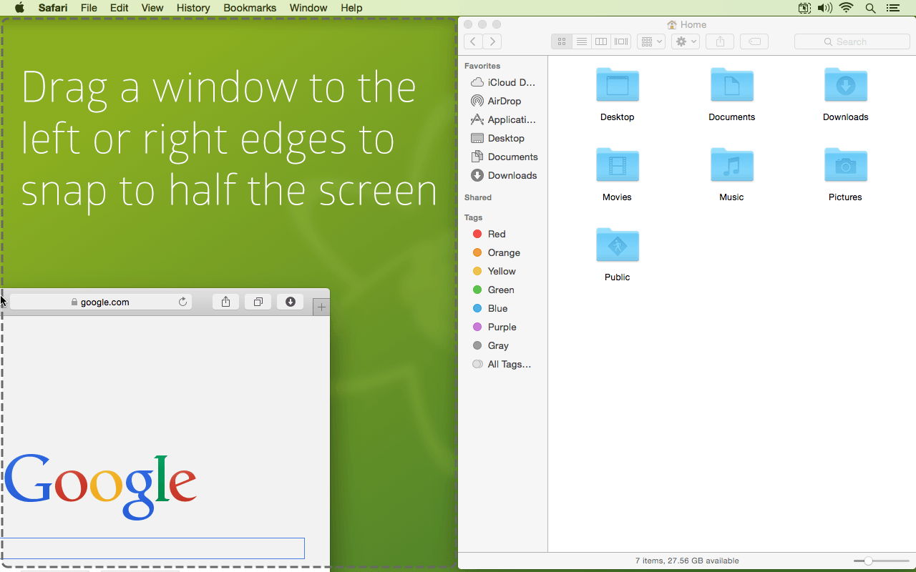Open Spotlight search icon

pos(870,8)
